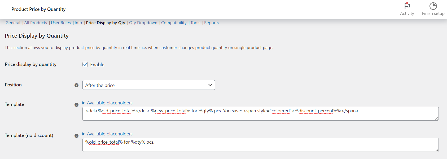Viewport: 447px width, 159px height.
Task: Open the Tools tab
Action: click(x=195, y=23)
